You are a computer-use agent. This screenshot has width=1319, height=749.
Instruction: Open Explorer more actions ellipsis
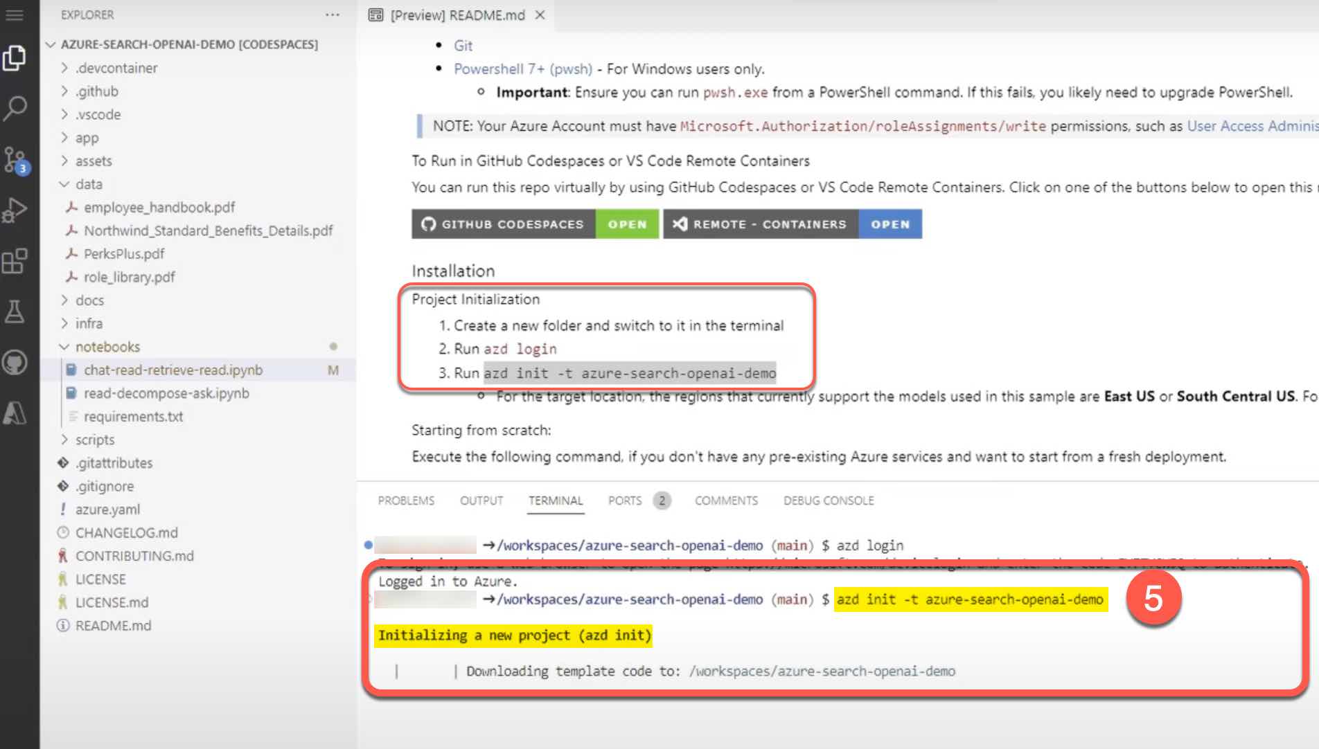click(333, 15)
